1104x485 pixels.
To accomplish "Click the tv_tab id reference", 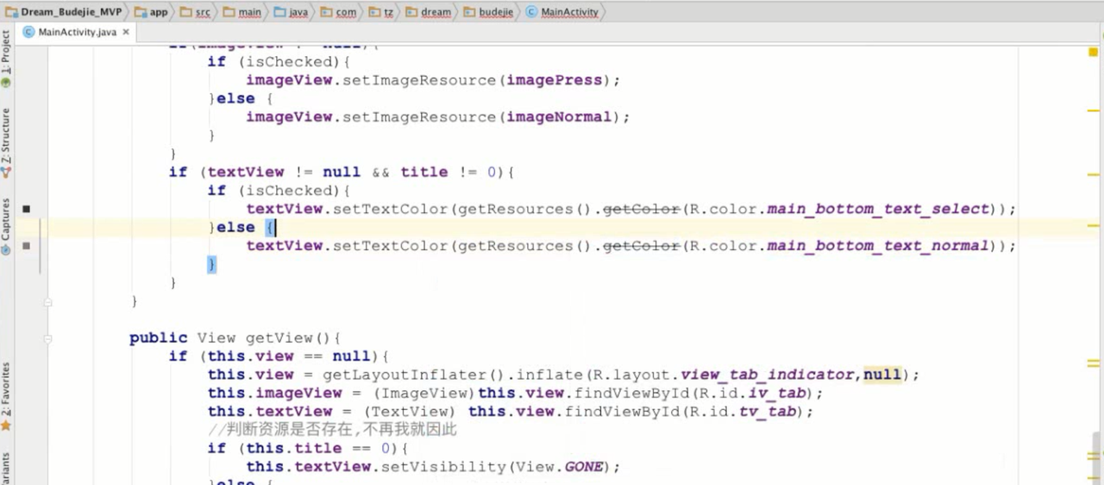I will [x=768, y=412].
